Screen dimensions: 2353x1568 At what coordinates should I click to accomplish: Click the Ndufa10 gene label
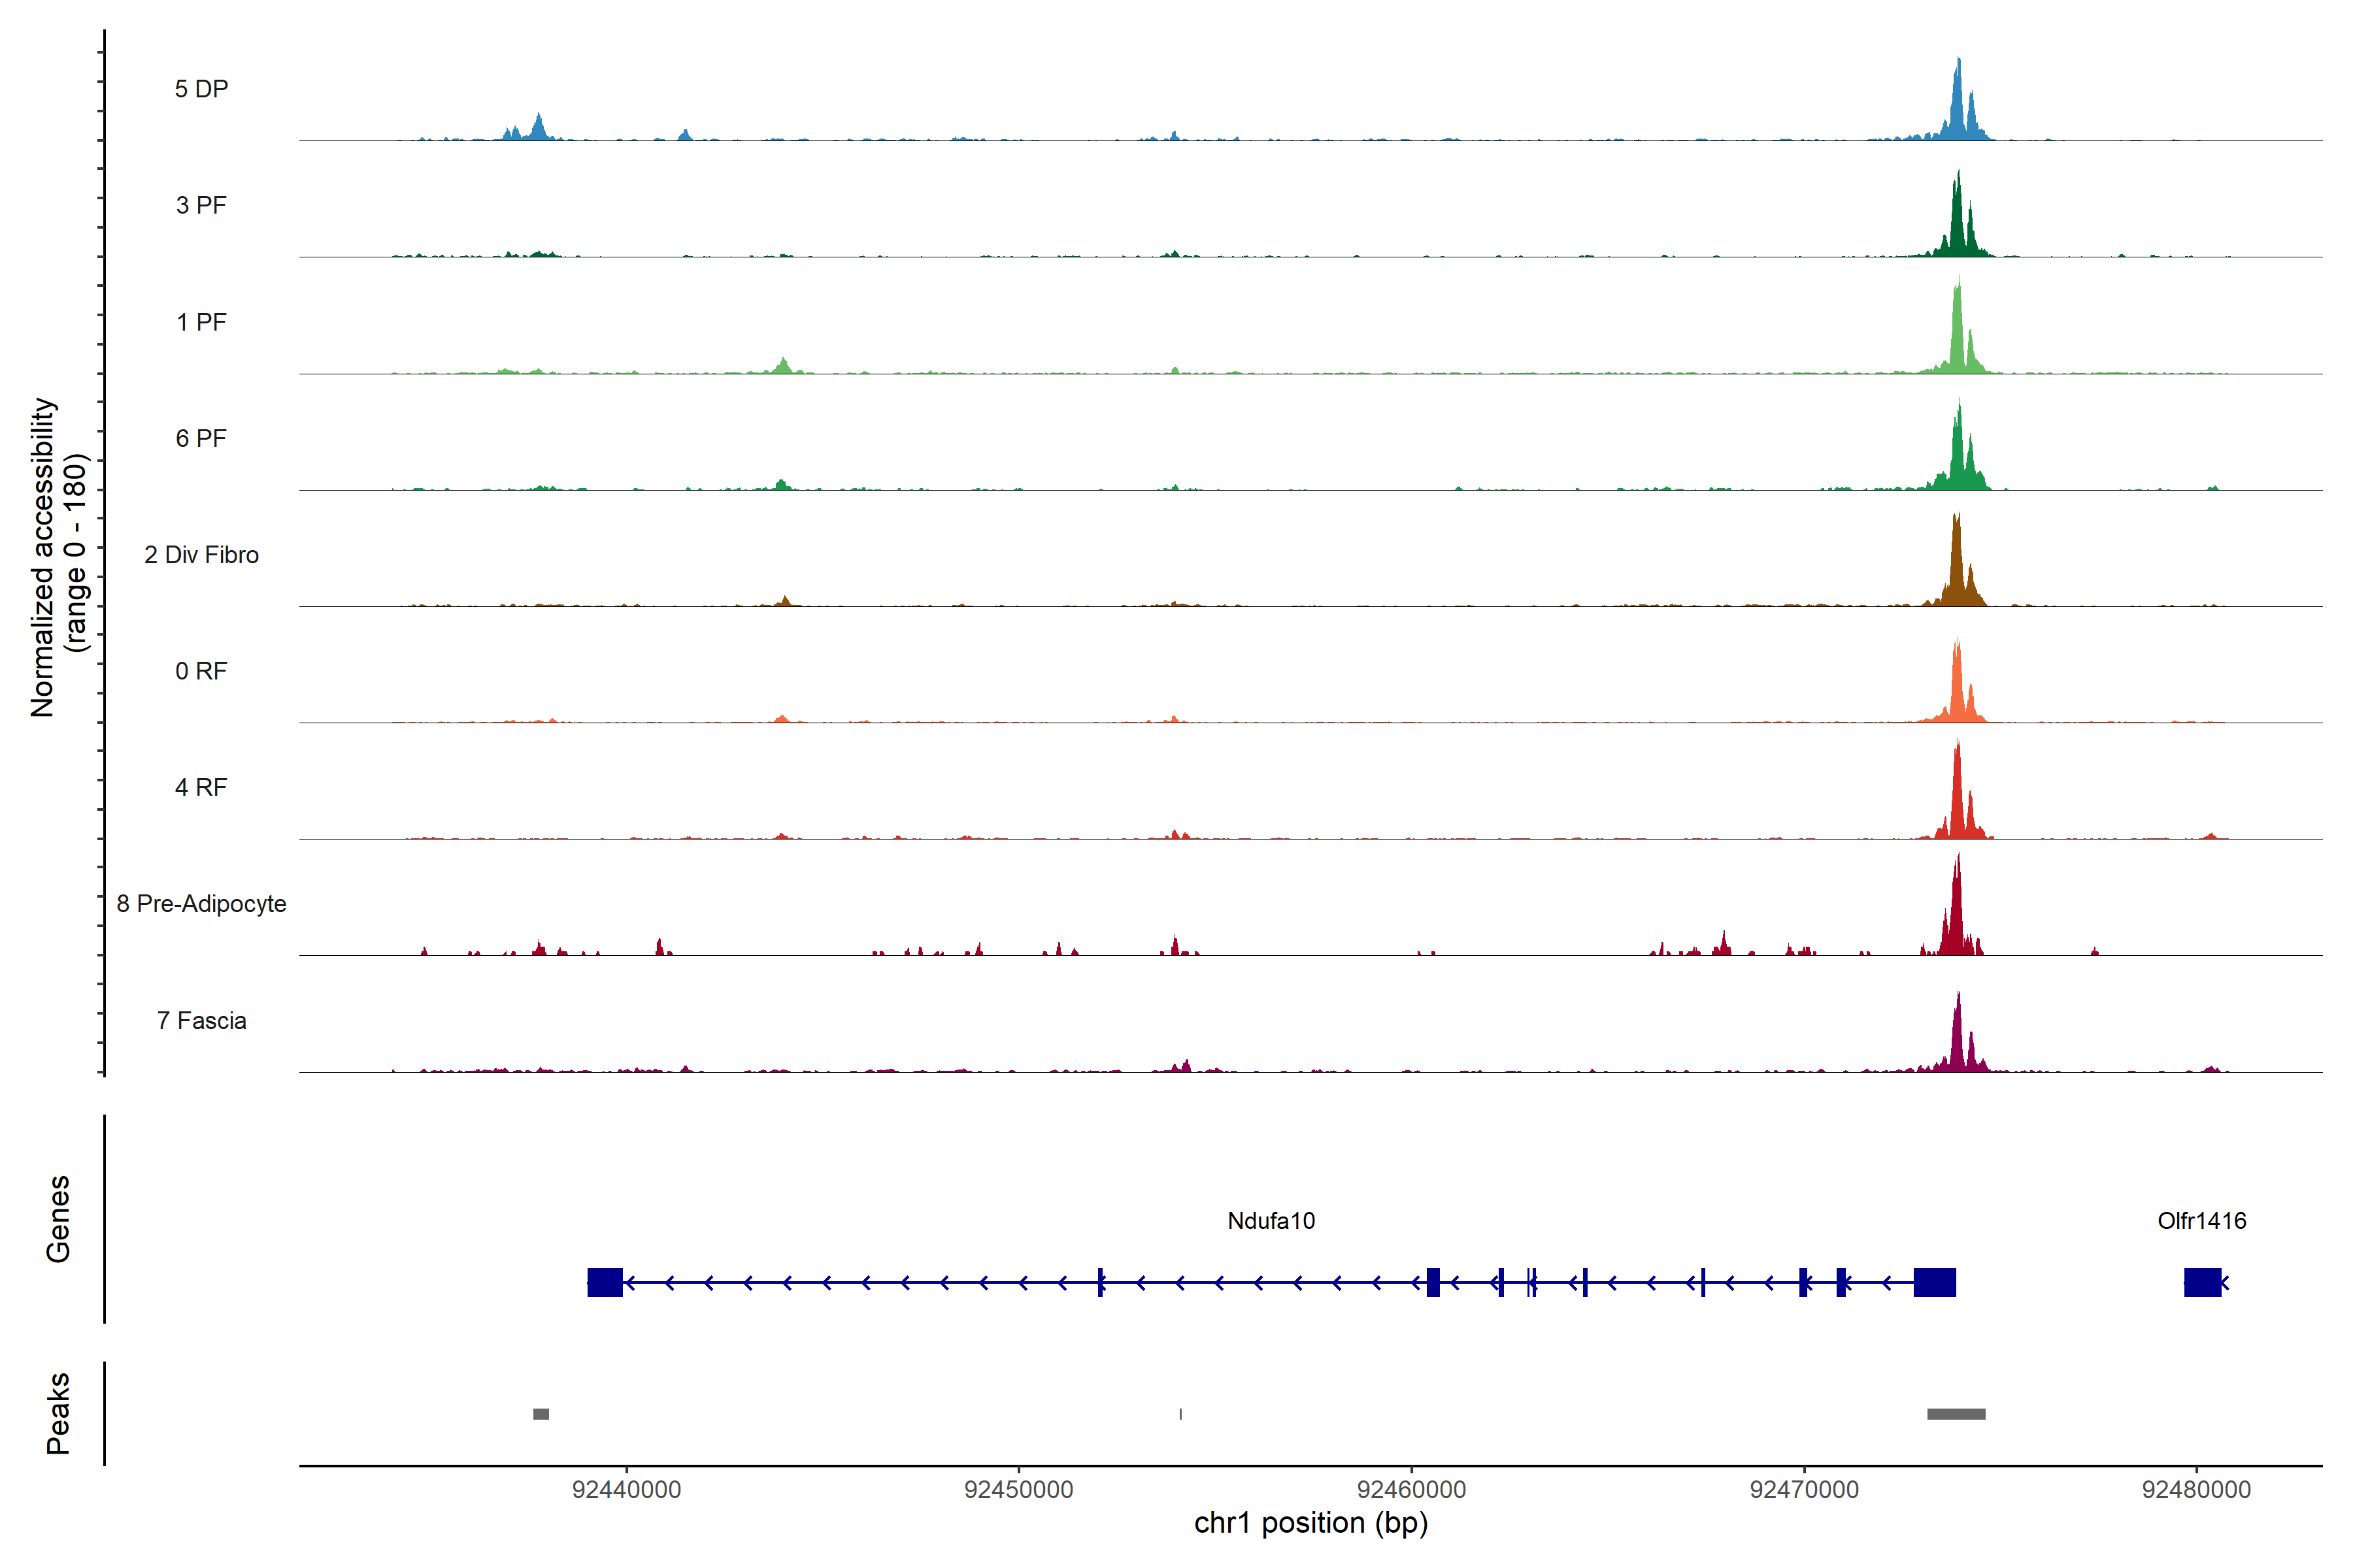[1271, 1221]
